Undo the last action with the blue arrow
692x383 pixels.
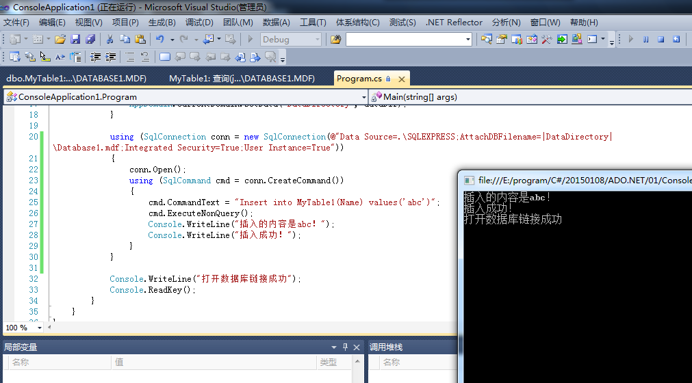tap(159, 39)
